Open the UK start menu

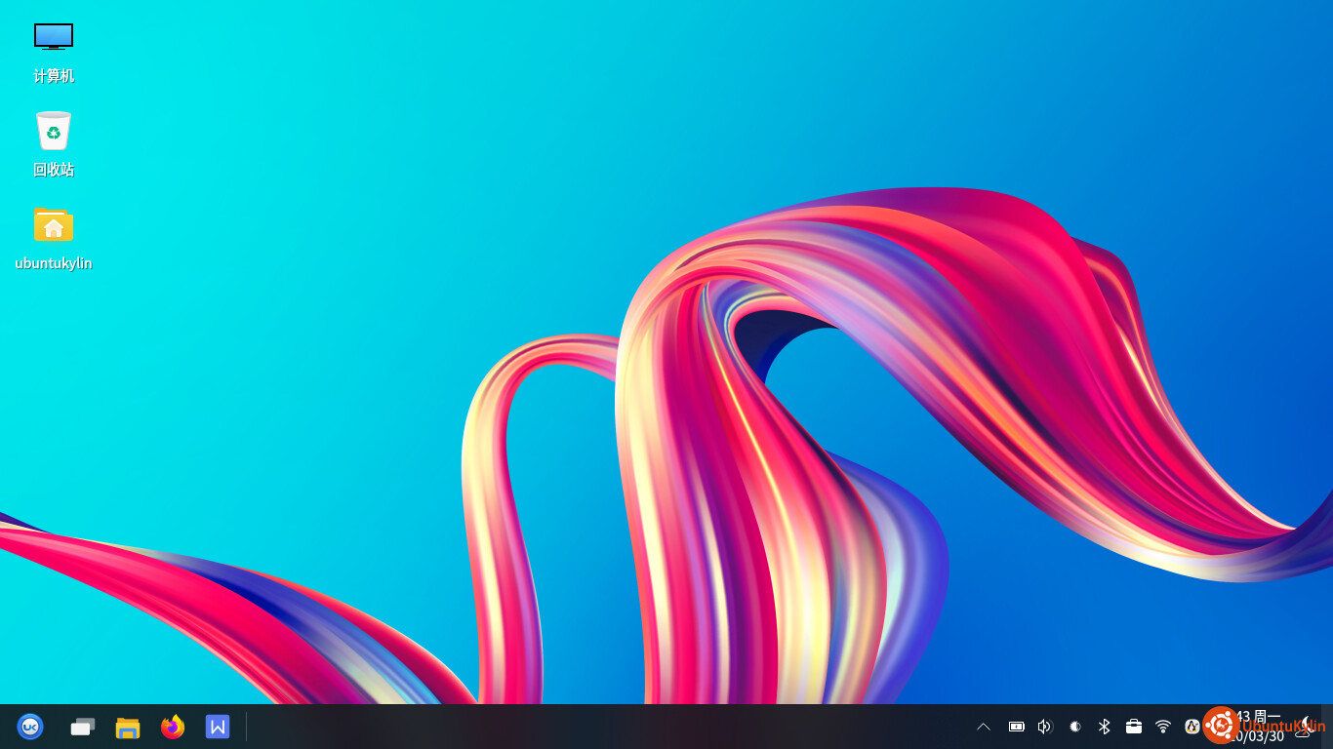[x=30, y=727]
